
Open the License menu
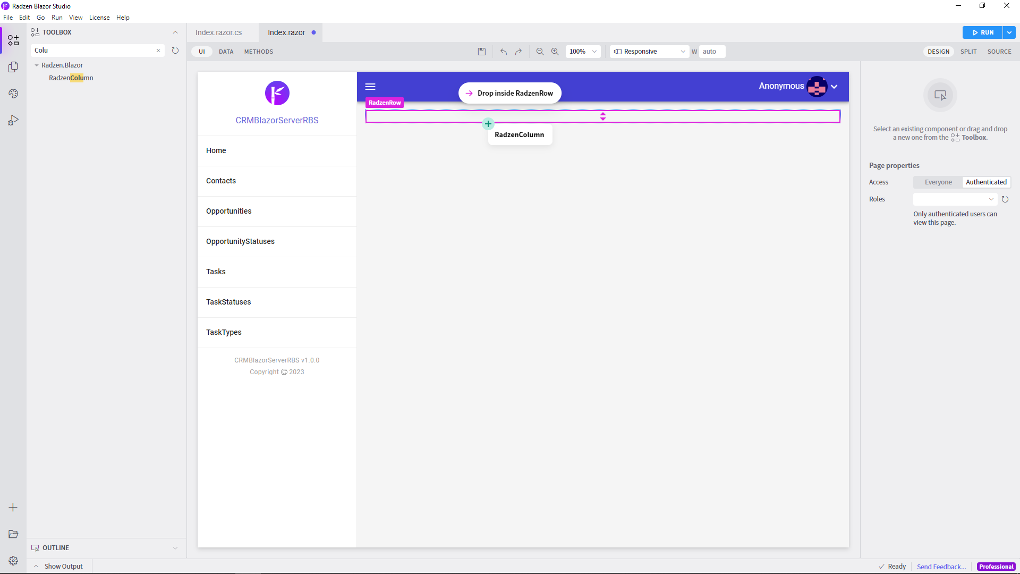[x=99, y=18]
